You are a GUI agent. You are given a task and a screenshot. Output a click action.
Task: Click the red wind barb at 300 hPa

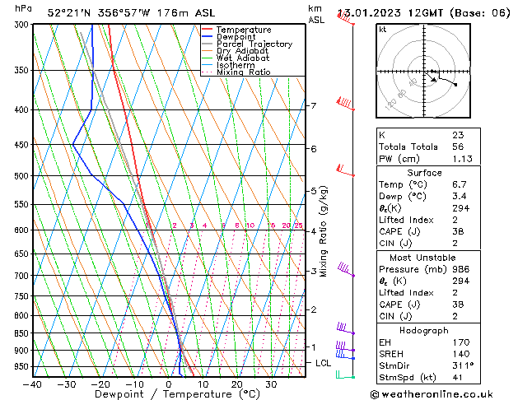[346, 18]
